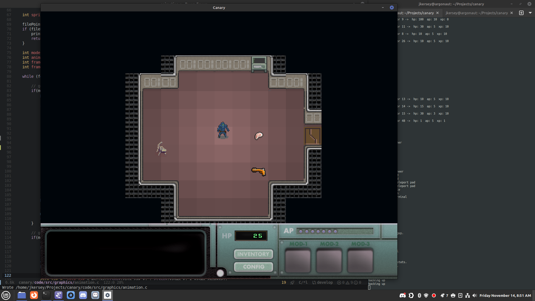Click the INVENTORY button
Image resolution: width=535 pixels, height=301 pixels.
(x=253, y=254)
